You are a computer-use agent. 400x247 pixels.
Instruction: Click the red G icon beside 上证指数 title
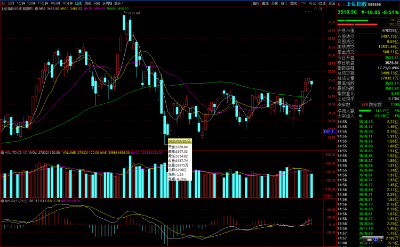[339, 3]
